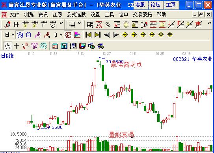Click the red step chart icon
This screenshot has height=153, width=214.
point(47,35)
